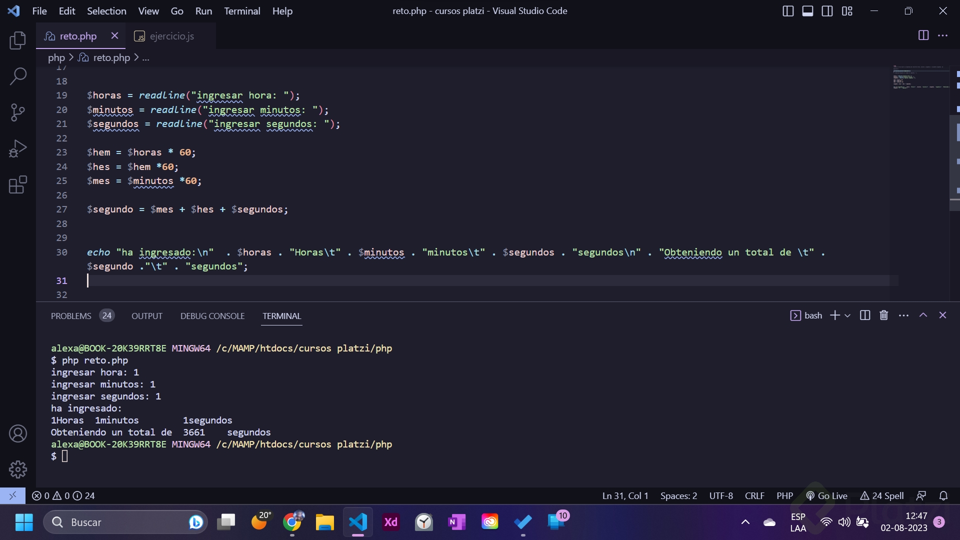
Task: Switch to the DEBUG CONSOLE tab
Action: [212, 316]
